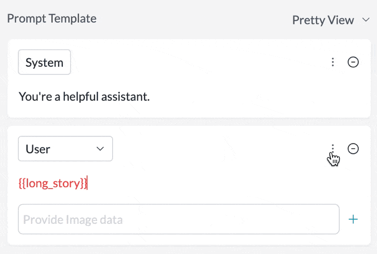Collapse the System message block
The height and width of the screenshot is (254, 377).
point(353,62)
